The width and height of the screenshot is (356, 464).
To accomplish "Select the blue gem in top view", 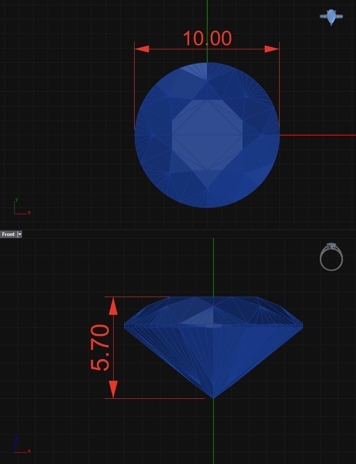I will click(x=207, y=135).
